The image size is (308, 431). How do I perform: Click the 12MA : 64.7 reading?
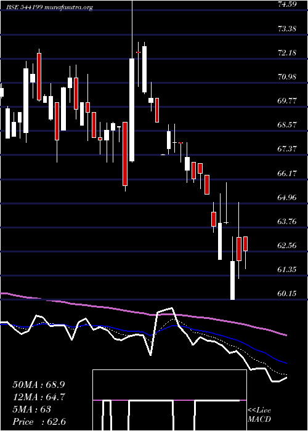tap(39, 397)
